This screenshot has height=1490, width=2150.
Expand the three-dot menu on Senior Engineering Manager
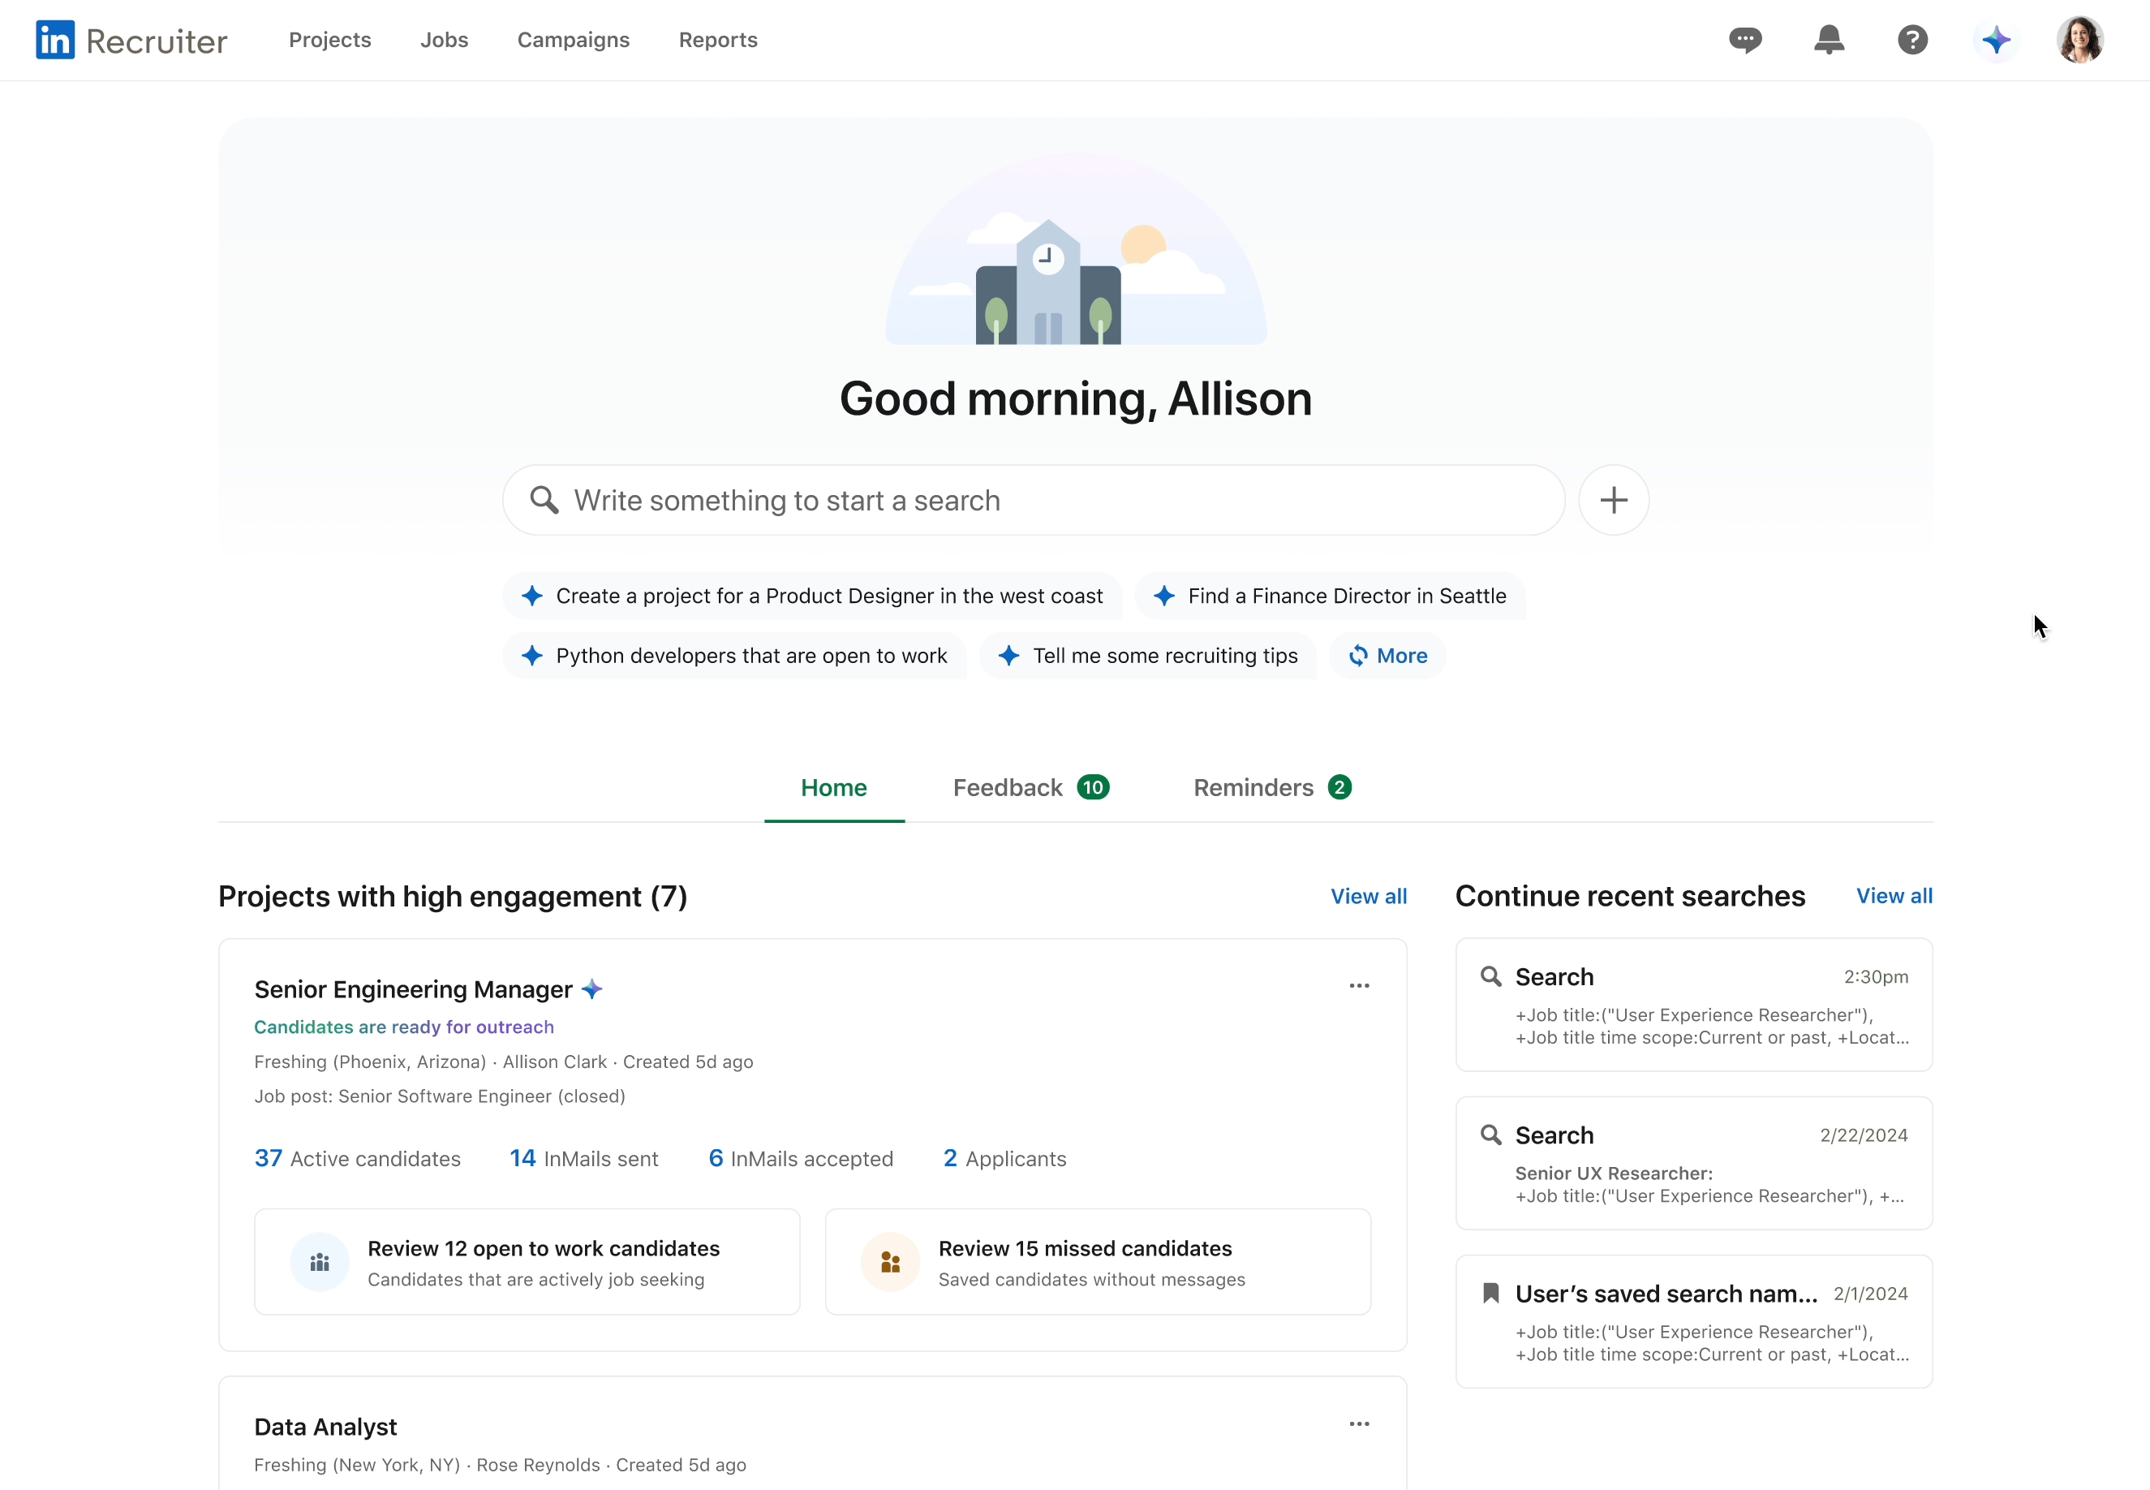pos(1359,985)
